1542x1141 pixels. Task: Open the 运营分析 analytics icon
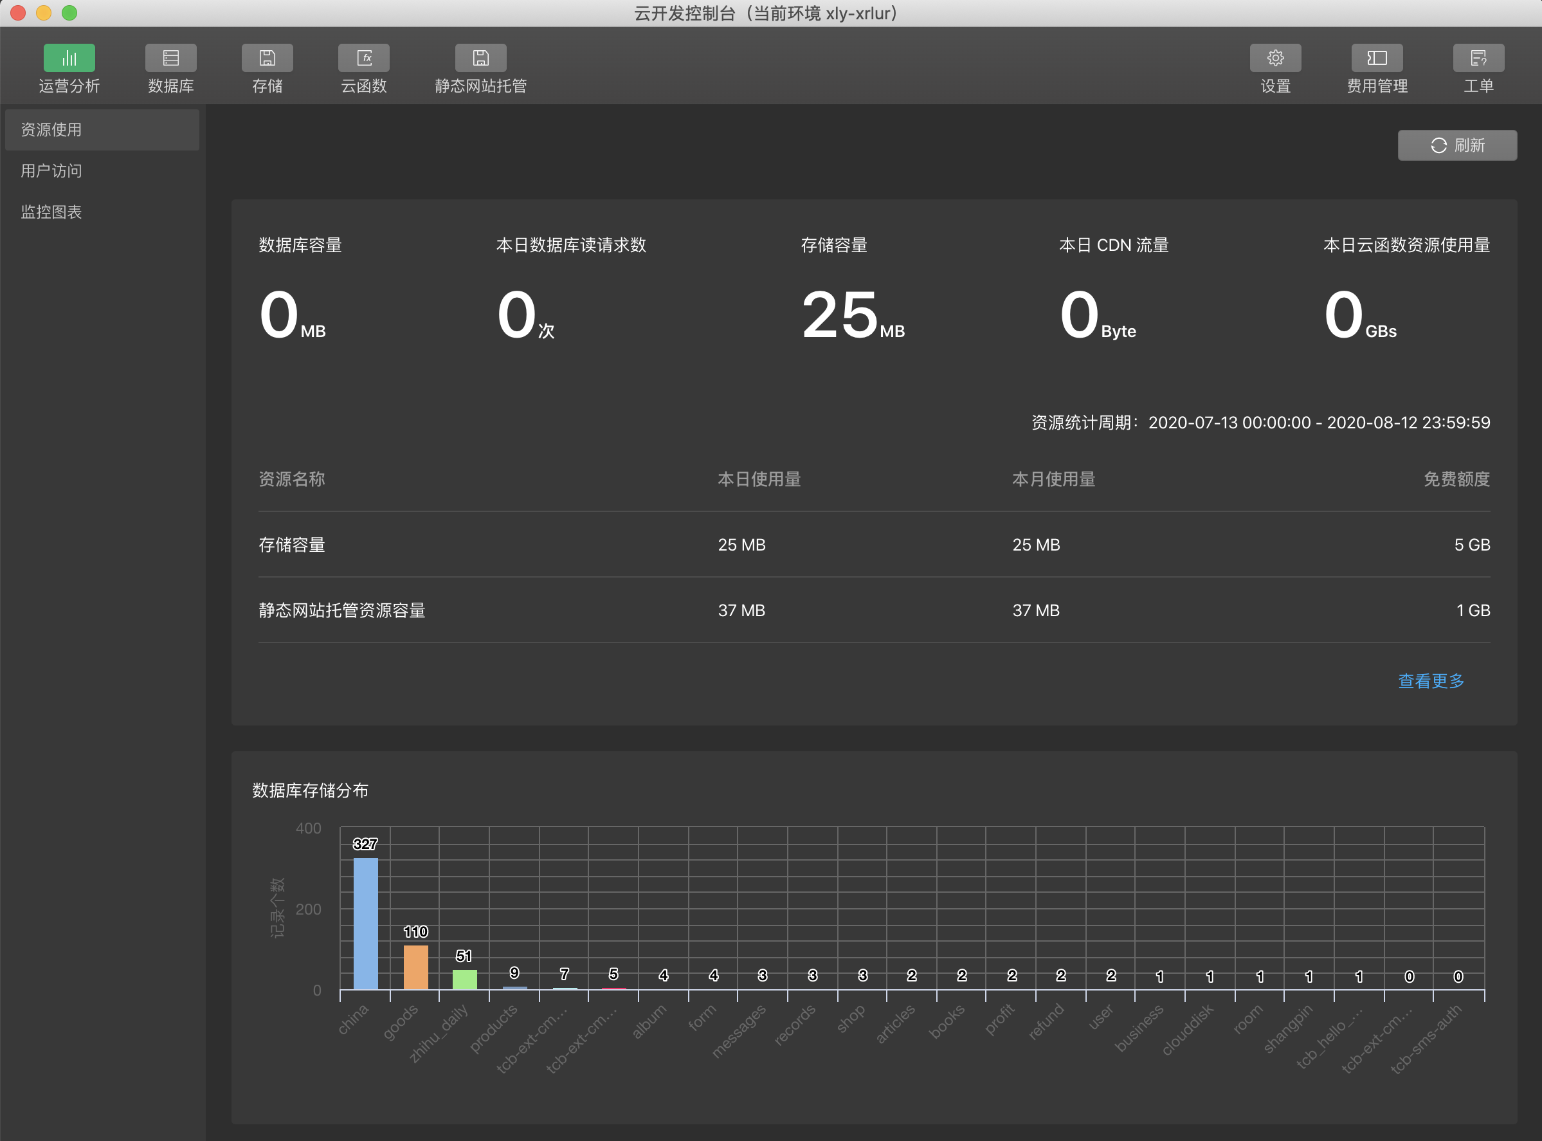point(69,58)
